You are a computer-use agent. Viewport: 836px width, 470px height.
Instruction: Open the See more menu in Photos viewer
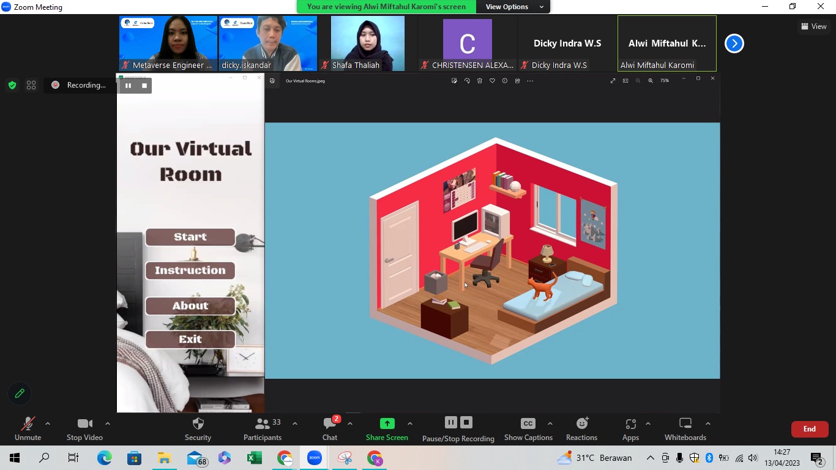pos(530,80)
